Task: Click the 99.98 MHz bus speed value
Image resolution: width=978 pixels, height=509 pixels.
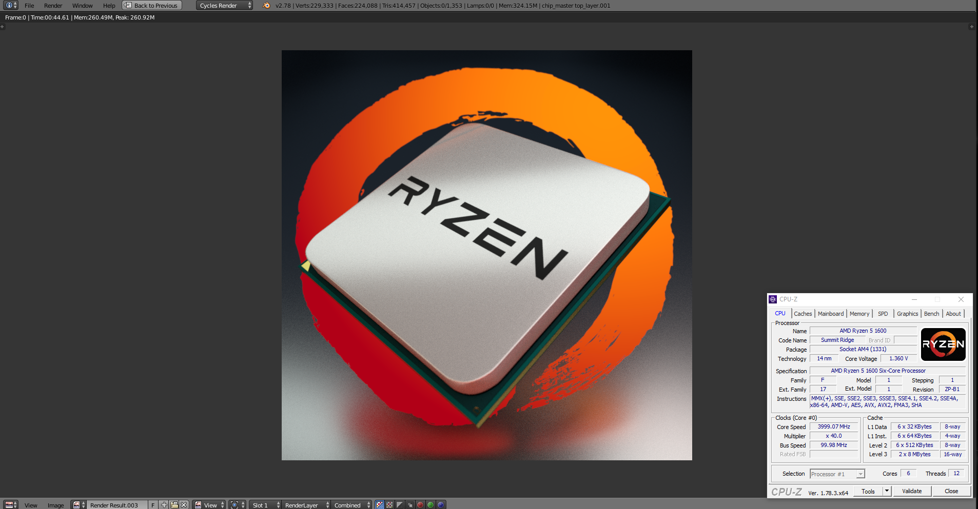Action: click(834, 445)
